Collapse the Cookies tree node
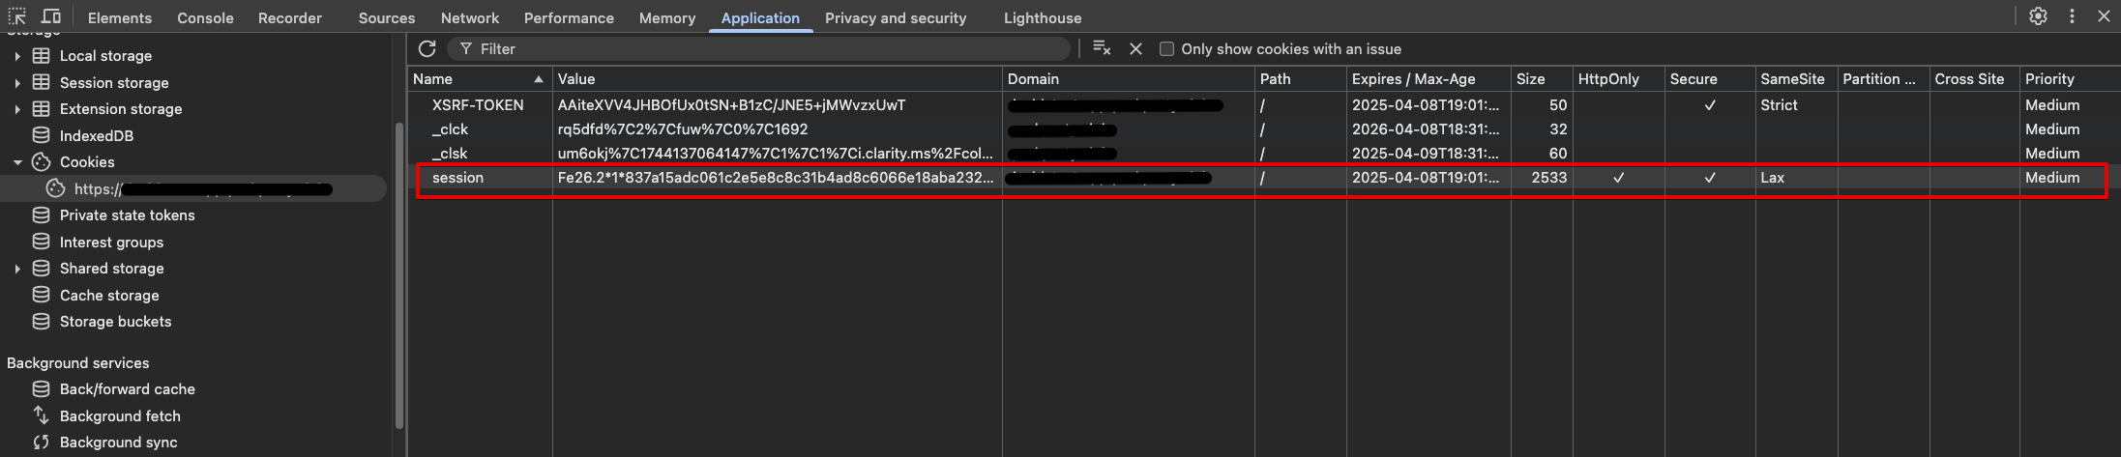Viewport: 2121px width, 457px height. click(x=17, y=162)
